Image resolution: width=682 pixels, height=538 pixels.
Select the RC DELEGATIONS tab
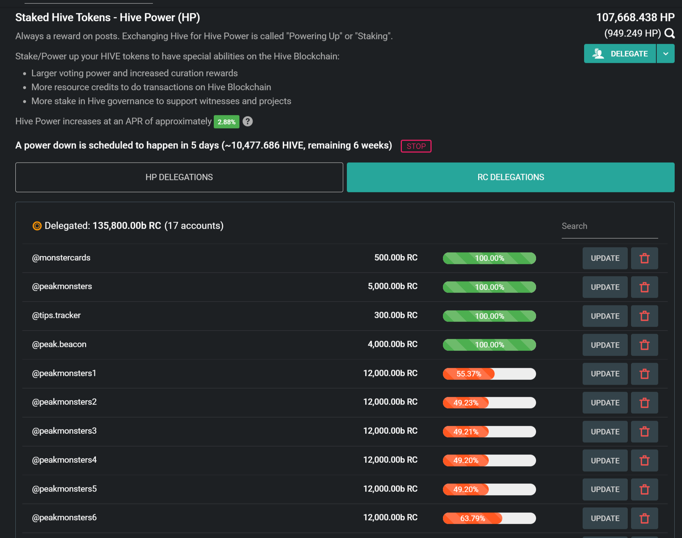pyautogui.click(x=511, y=177)
